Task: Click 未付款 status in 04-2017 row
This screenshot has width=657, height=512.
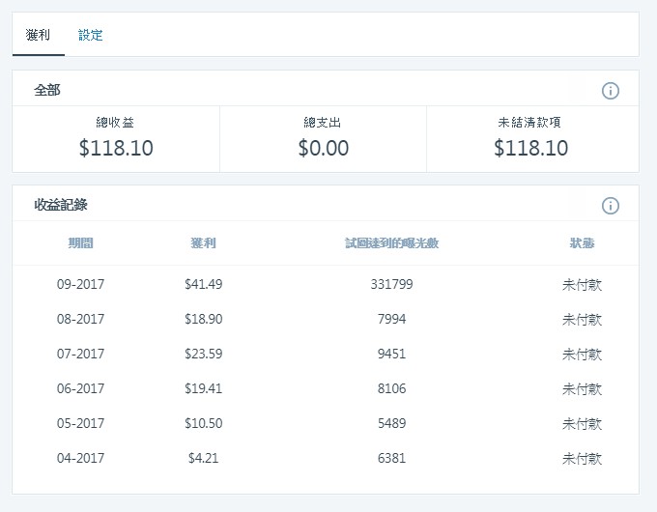Action: pos(582,459)
